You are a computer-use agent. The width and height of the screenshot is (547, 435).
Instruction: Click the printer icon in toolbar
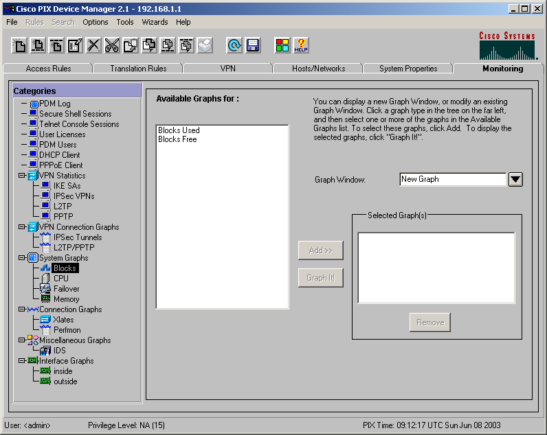tap(205, 45)
